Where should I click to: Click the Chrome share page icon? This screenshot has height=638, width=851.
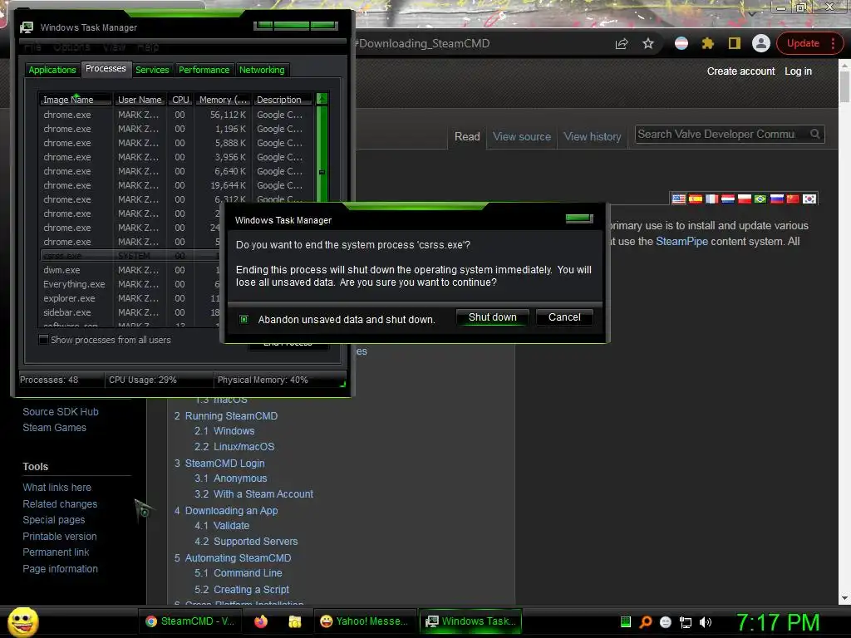[622, 43]
